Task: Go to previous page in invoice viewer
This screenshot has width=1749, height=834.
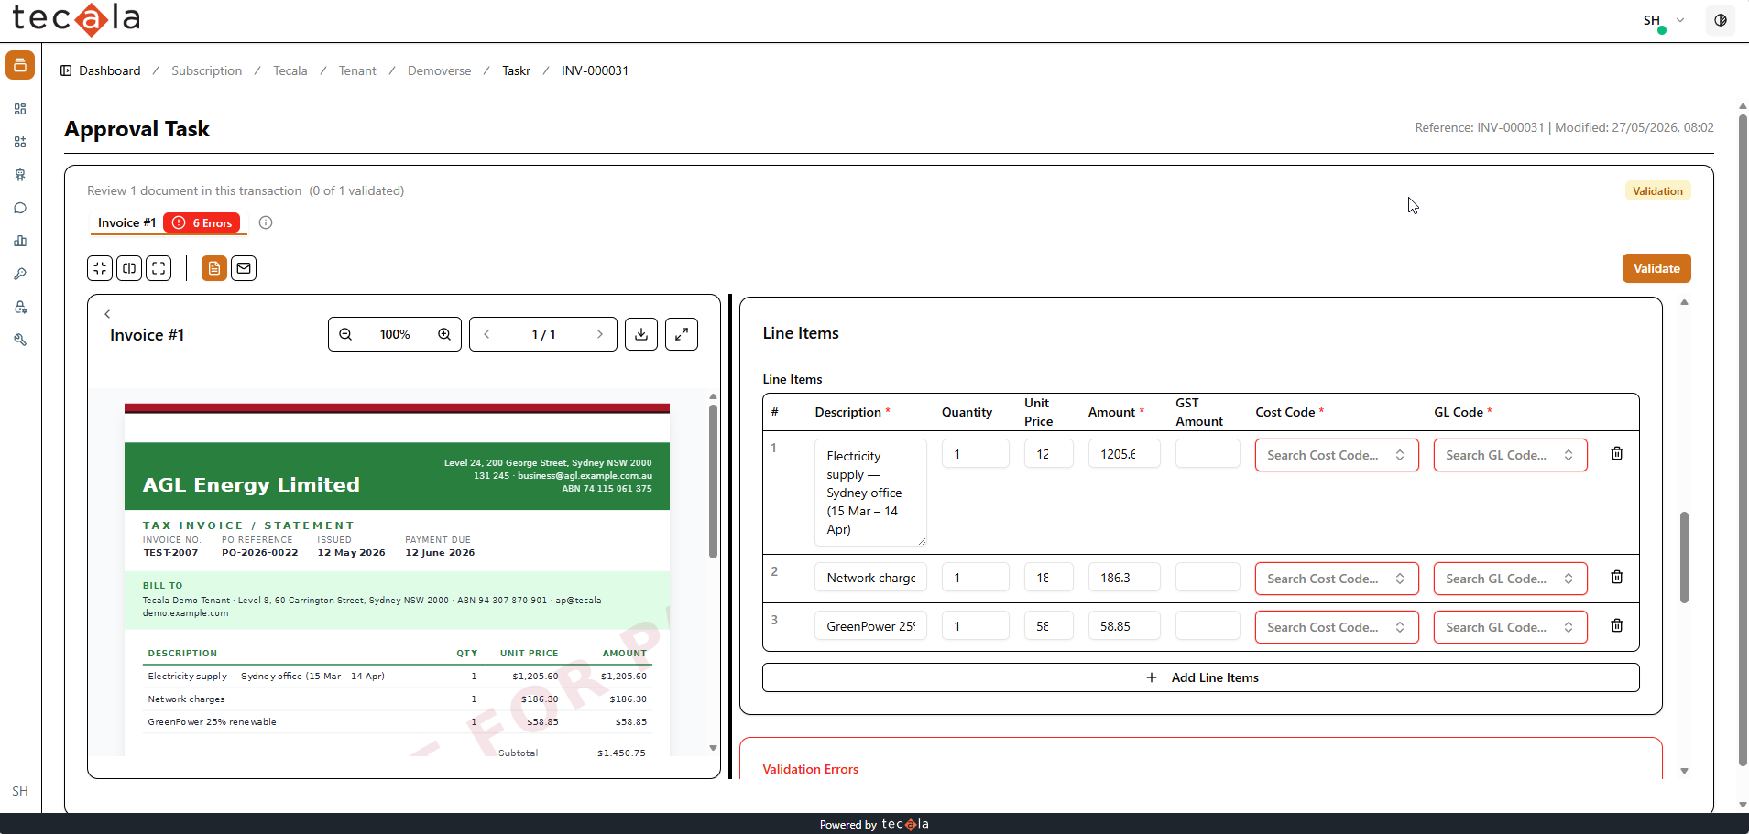Action: click(x=486, y=334)
